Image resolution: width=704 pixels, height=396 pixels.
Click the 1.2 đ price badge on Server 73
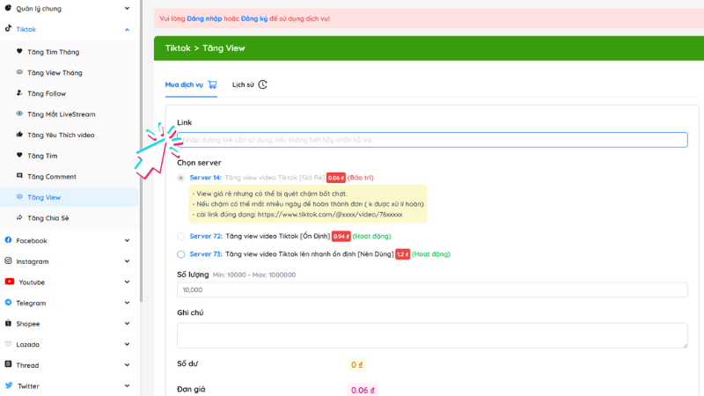coord(402,254)
